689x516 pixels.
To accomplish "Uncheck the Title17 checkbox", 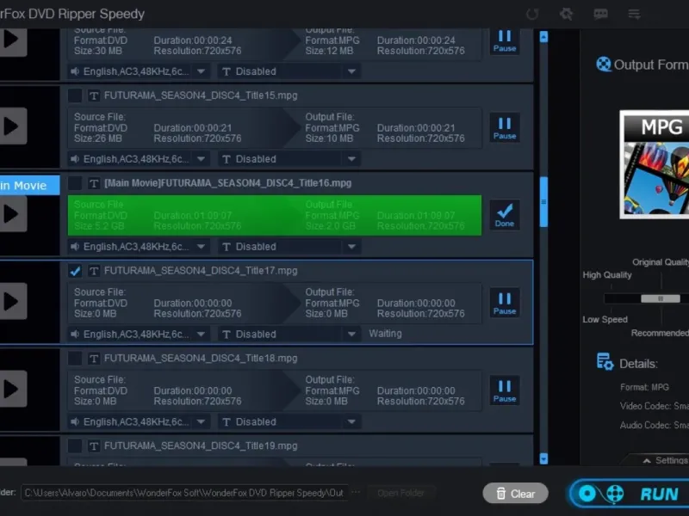I will [x=75, y=271].
